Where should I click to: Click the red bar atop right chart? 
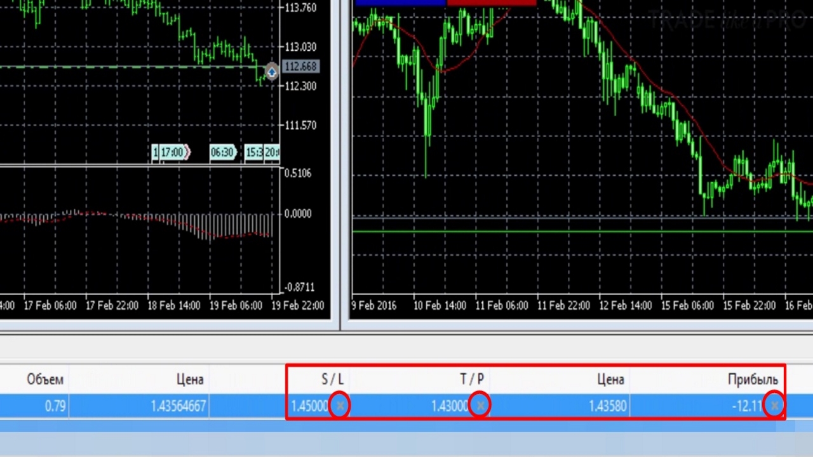coord(492,3)
